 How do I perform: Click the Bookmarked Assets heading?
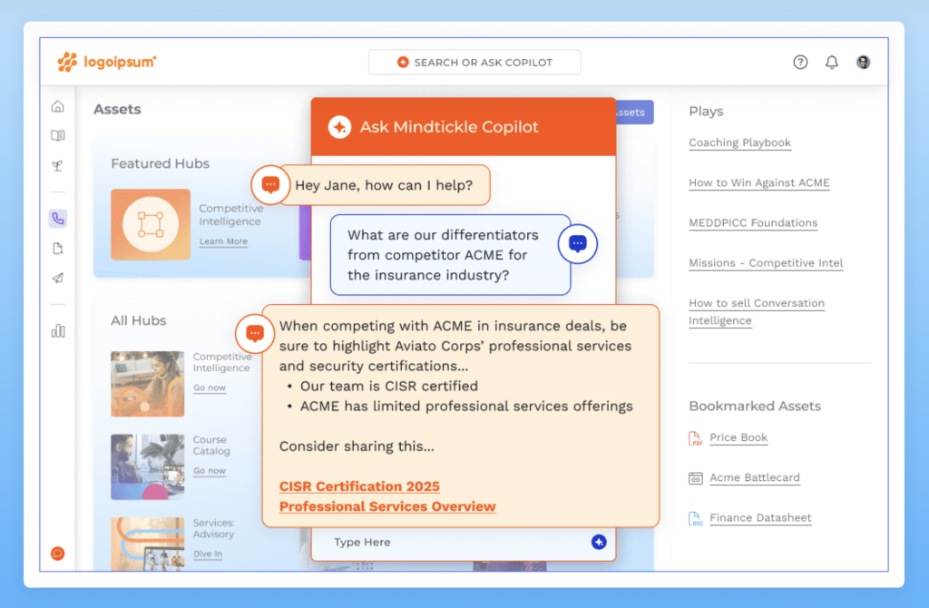point(755,406)
